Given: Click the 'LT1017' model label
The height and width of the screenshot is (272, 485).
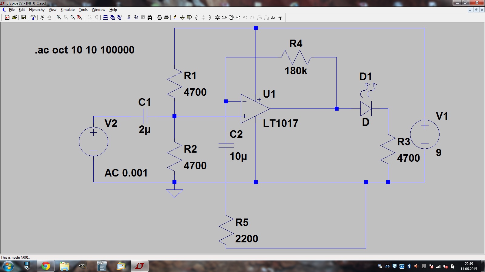Looking at the screenshot, I should (281, 123).
